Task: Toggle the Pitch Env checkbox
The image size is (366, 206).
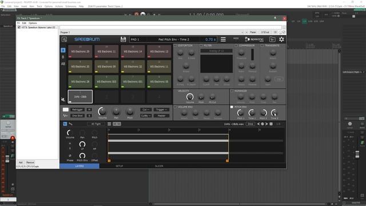Action: pyautogui.click(x=232, y=107)
